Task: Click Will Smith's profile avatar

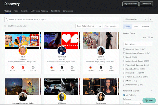Action: [62, 97]
